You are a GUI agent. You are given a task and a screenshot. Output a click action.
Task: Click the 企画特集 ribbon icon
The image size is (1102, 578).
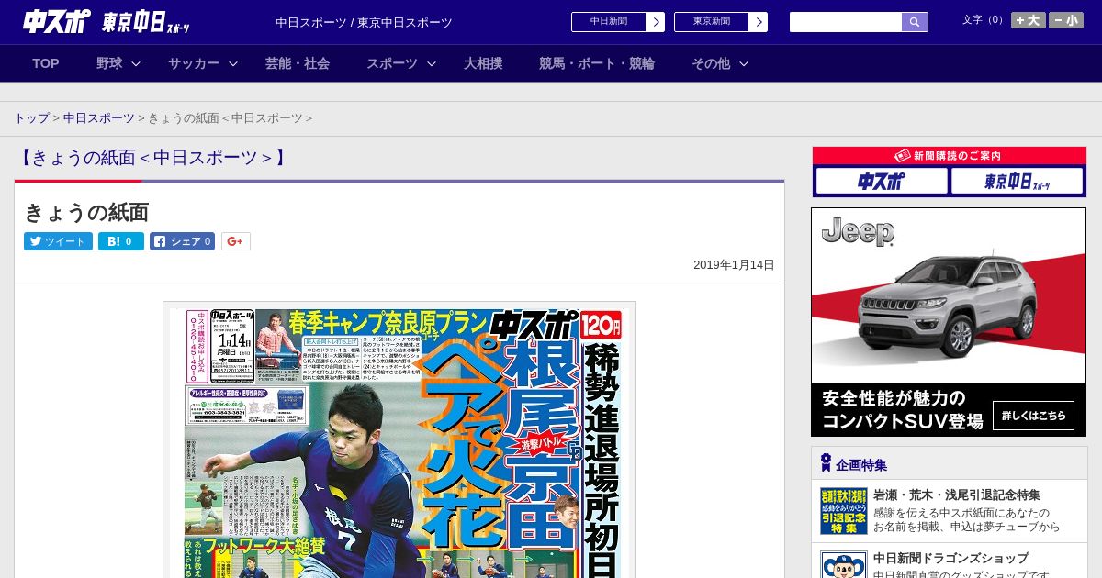coord(826,462)
